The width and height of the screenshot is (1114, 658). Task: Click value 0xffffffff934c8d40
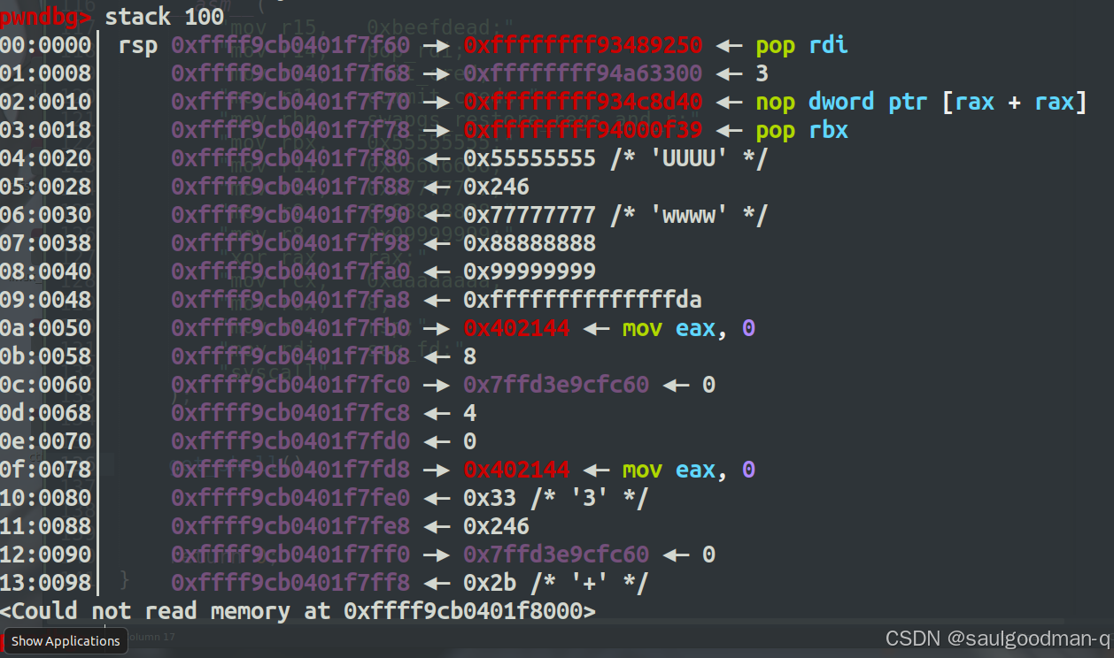click(x=583, y=102)
